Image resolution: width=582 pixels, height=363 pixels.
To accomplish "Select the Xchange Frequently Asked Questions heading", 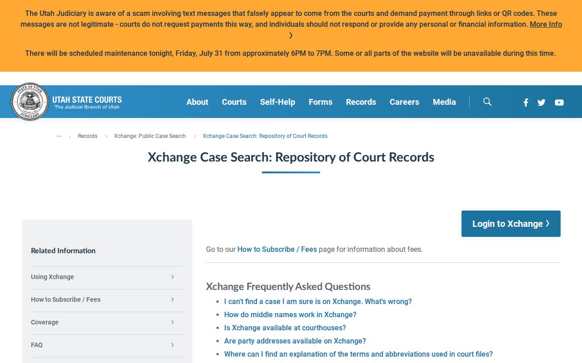I will (288, 286).
